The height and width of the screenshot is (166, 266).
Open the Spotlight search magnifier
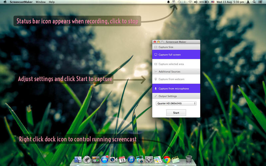coord(254,2)
